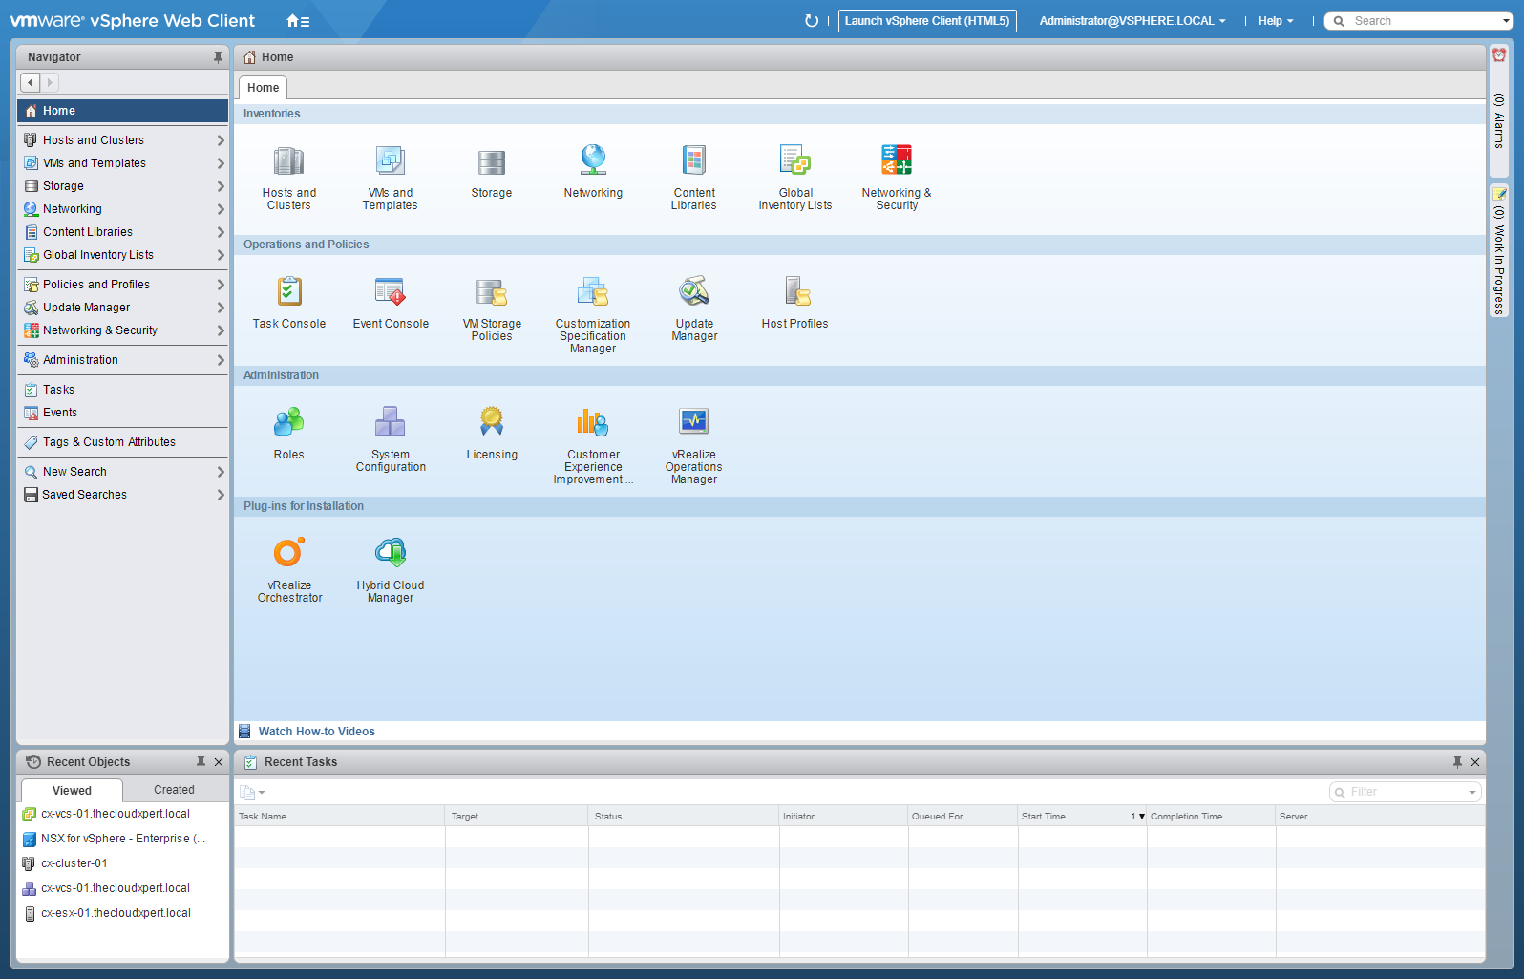Open VM Storage Policies icon
1524x979 pixels.
pyautogui.click(x=492, y=293)
